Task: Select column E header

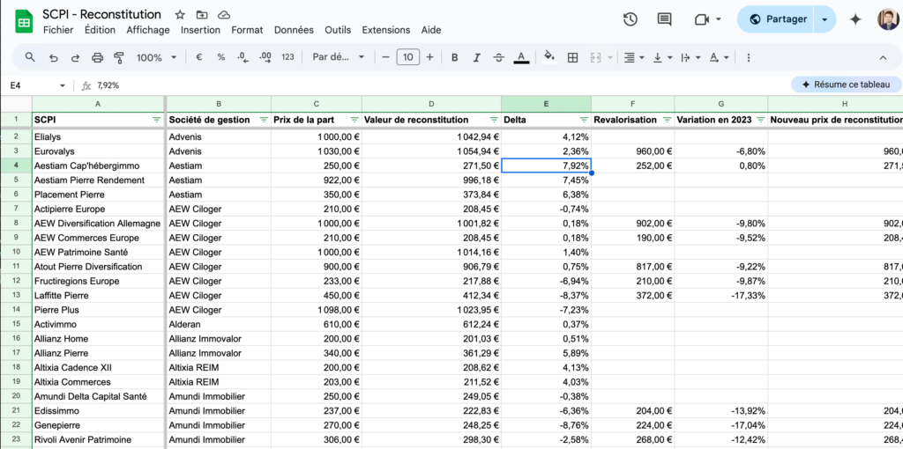Action: point(546,104)
